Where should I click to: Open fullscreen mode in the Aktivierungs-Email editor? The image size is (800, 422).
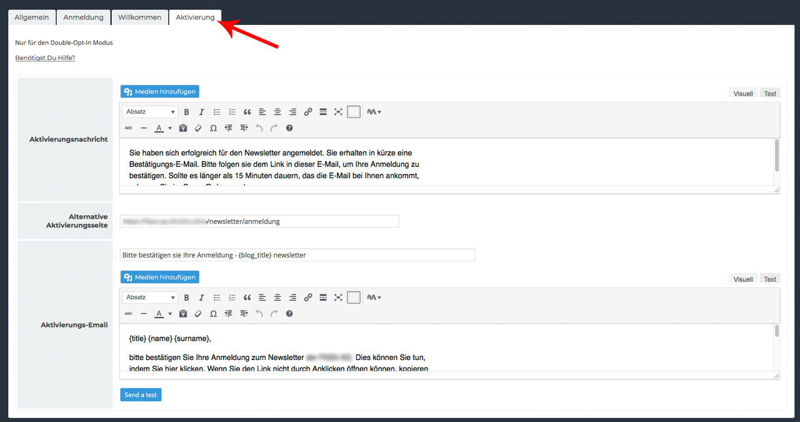pyautogui.click(x=338, y=298)
